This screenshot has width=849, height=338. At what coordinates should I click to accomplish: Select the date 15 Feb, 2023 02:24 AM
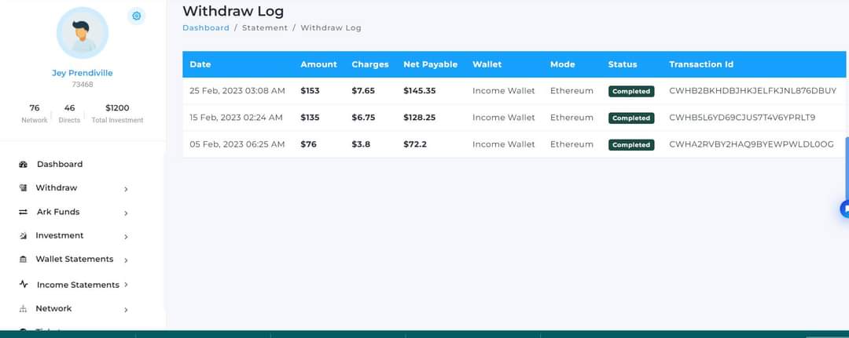[236, 117]
